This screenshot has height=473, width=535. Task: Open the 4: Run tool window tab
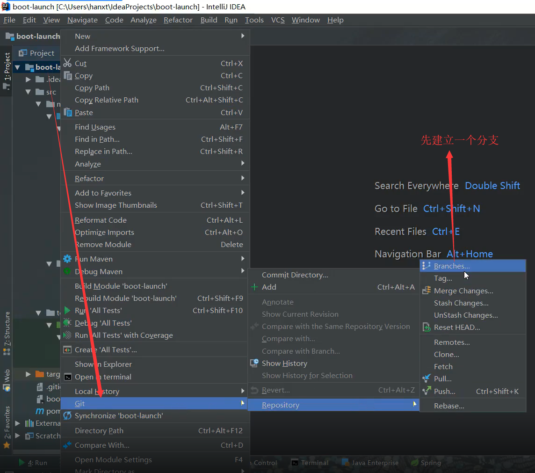tap(33, 462)
